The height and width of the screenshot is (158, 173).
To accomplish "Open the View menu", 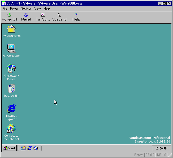I will coord(37,9).
